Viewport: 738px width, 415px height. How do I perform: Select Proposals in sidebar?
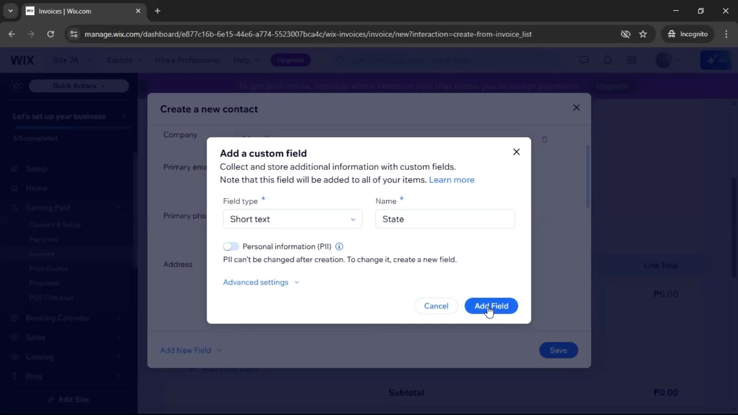[x=44, y=283]
